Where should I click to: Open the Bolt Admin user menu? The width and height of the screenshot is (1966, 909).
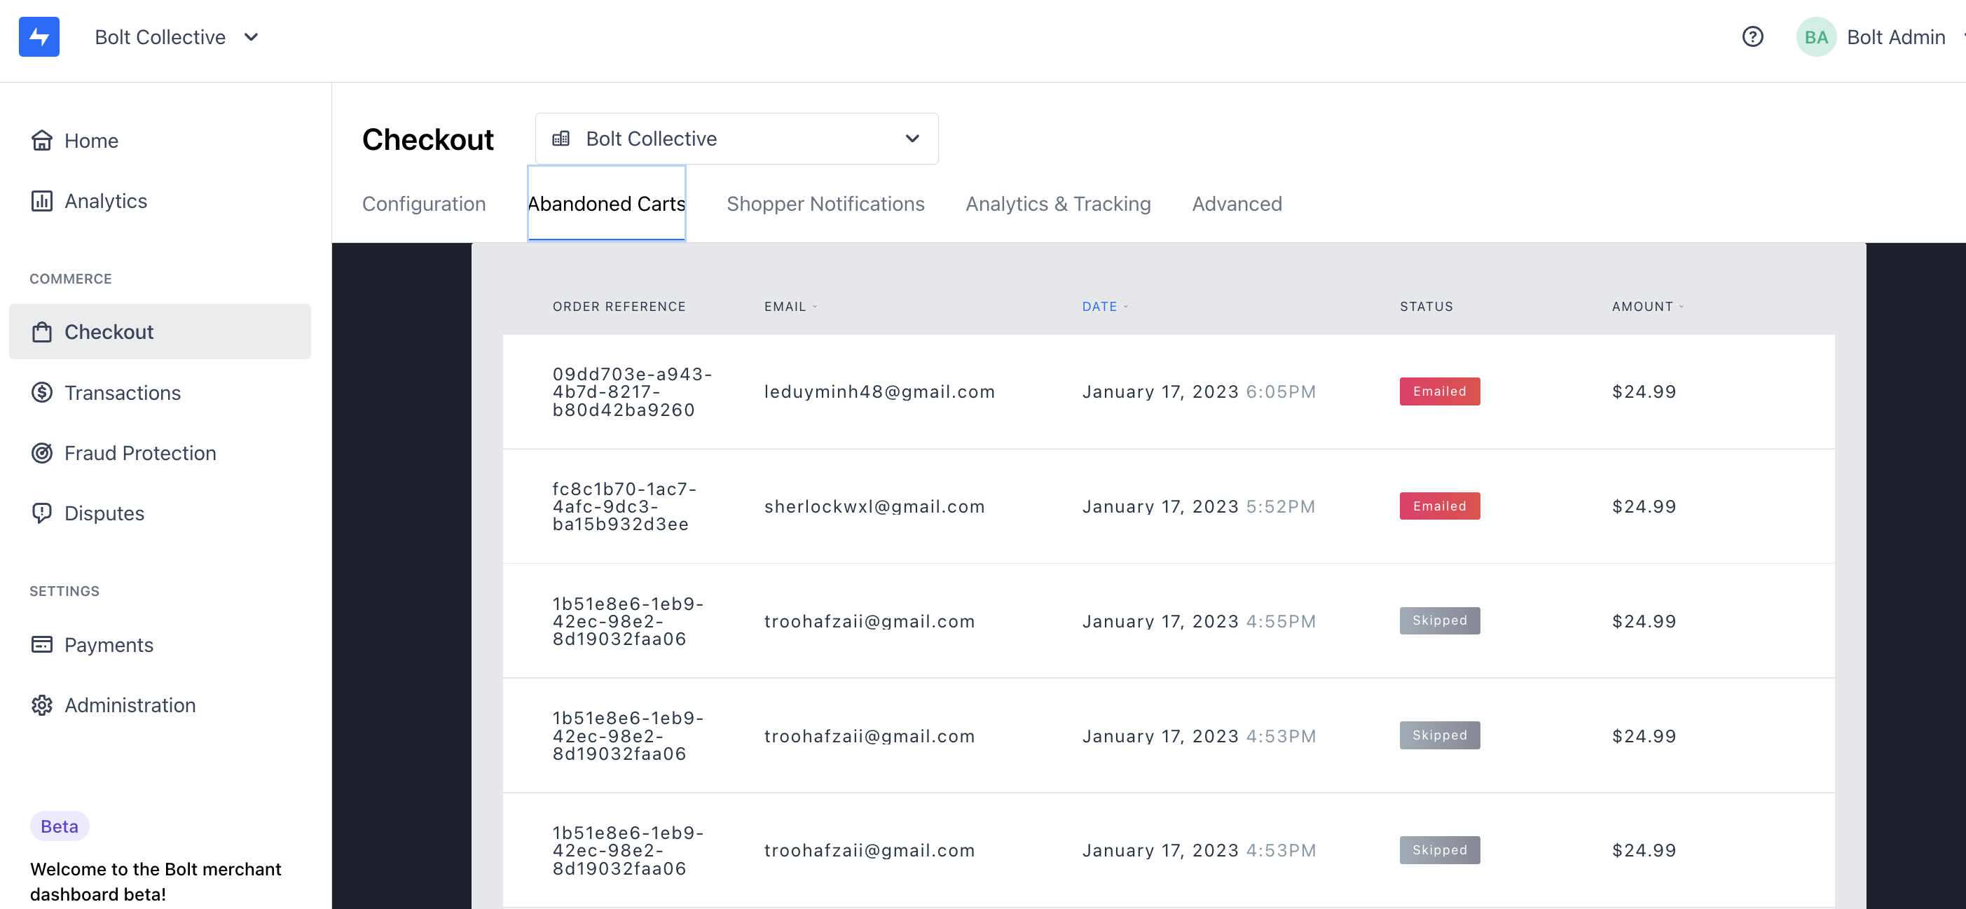(1896, 36)
